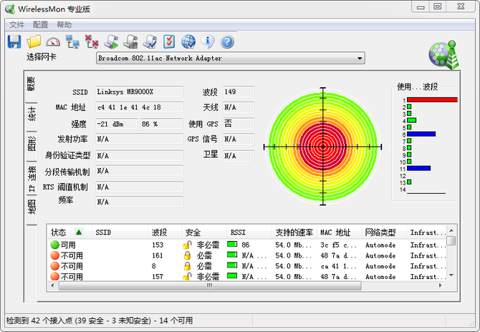Image resolution: width=480 pixels, height=332 pixels.
Task: Click the info speech bubble icon
Action: [208, 41]
